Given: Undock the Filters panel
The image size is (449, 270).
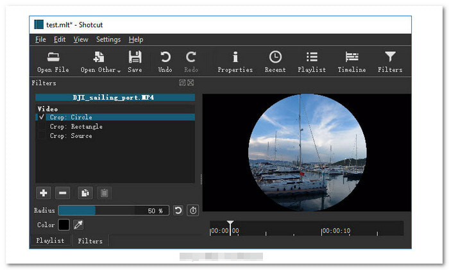Looking at the screenshot, I should tap(182, 83).
